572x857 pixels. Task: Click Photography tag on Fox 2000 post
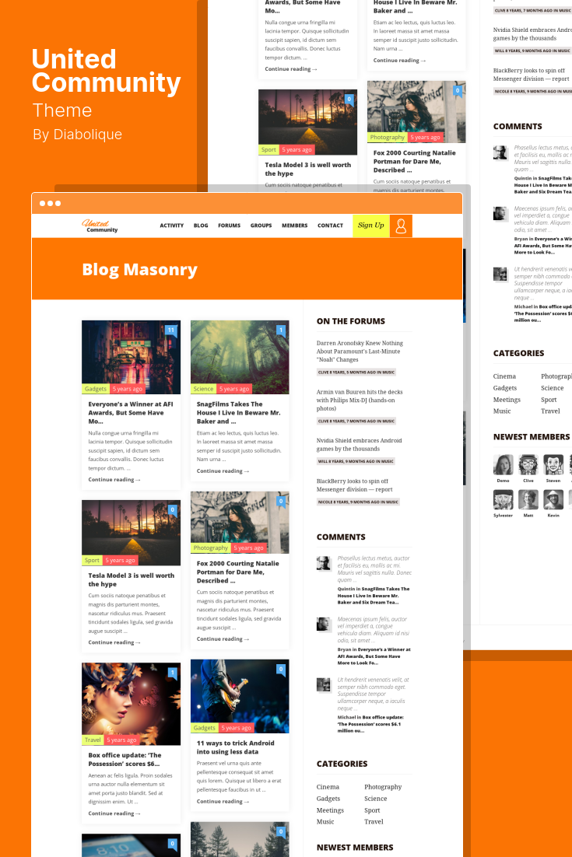coord(211,547)
